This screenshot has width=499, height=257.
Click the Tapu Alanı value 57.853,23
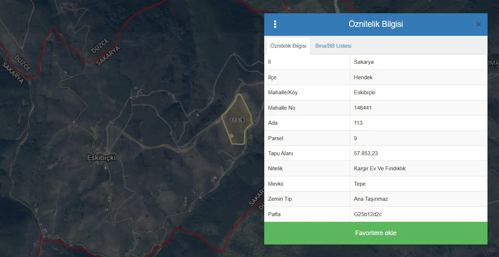pyautogui.click(x=366, y=153)
